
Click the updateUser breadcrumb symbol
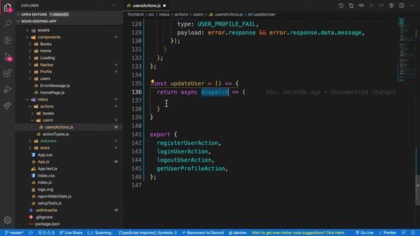[x=262, y=14]
